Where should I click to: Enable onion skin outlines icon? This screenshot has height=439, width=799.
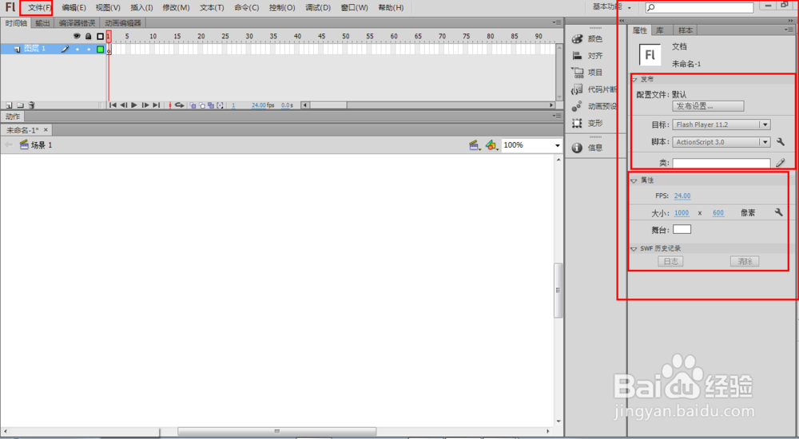[202, 105]
